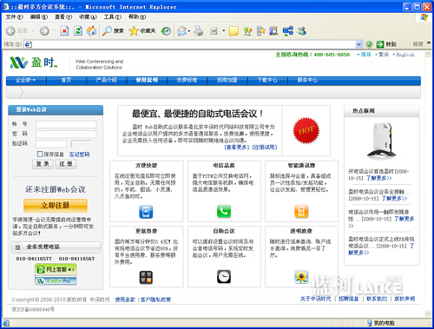
Task: Click the Edit with Word toolbar icon
Action: pos(214,30)
